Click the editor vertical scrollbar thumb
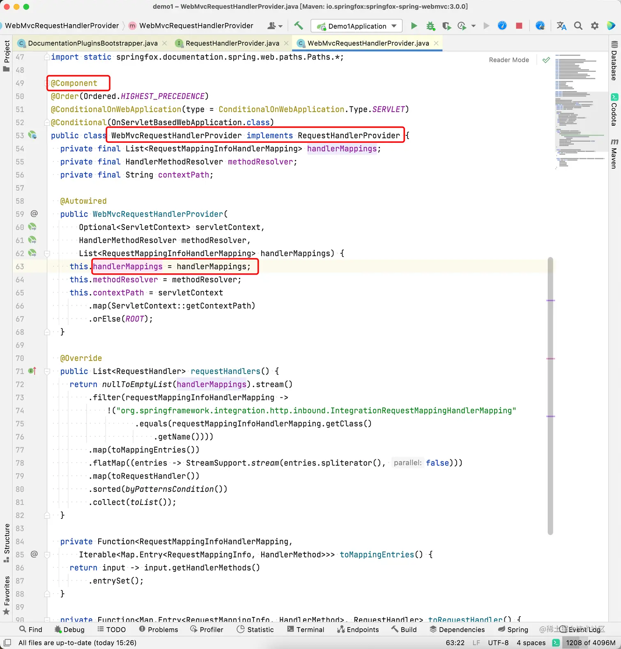This screenshot has width=621, height=649. 550,396
